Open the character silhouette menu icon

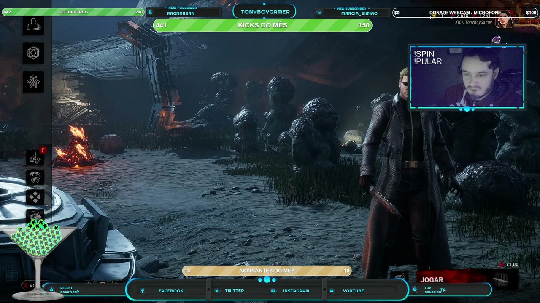(33, 25)
